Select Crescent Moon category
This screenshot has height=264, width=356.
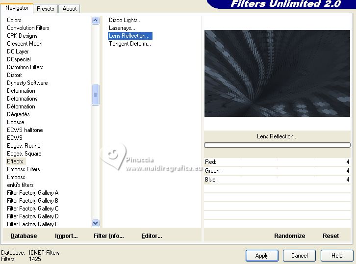[25, 43]
